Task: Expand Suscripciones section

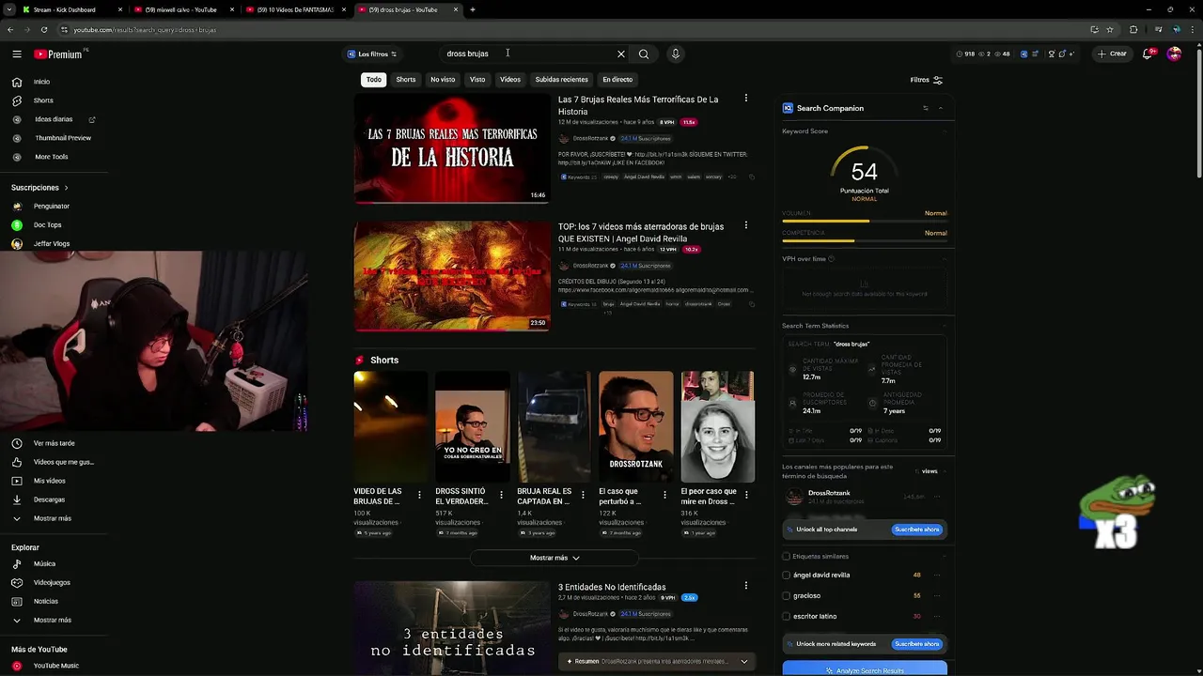Action: click(39, 188)
